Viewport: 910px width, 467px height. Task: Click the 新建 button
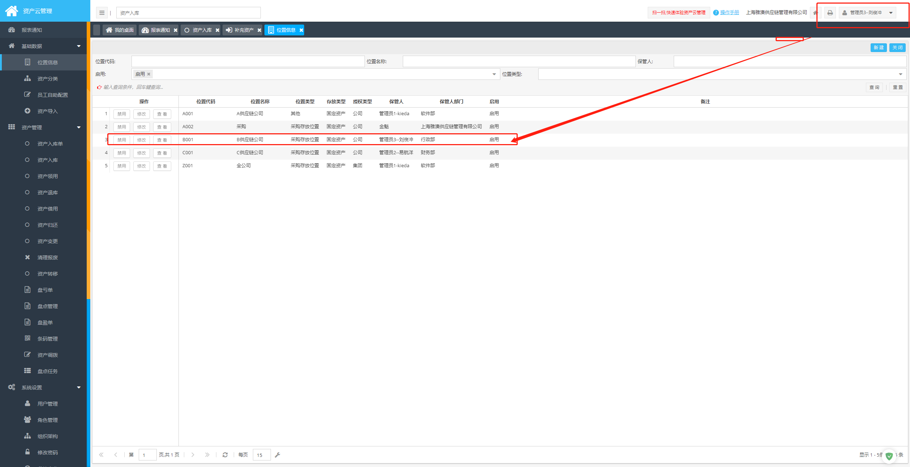click(x=879, y=48)
